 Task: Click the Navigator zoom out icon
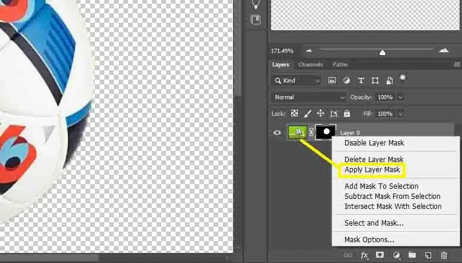309,50
